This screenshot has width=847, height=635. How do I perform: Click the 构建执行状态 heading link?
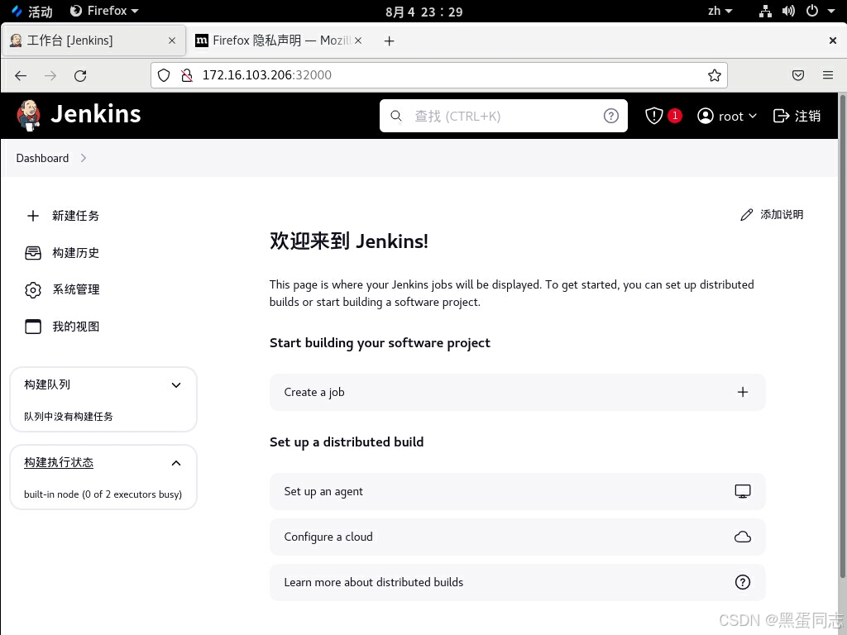pyautogui.click(x=59, y=462)
